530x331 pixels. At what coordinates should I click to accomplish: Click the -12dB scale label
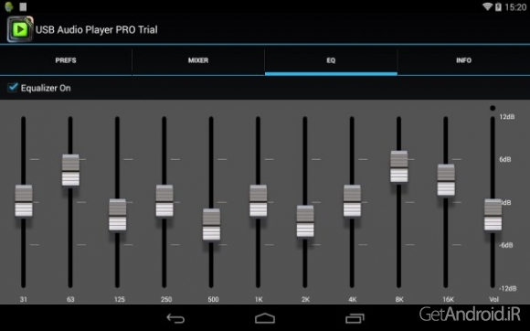(508, 288)
